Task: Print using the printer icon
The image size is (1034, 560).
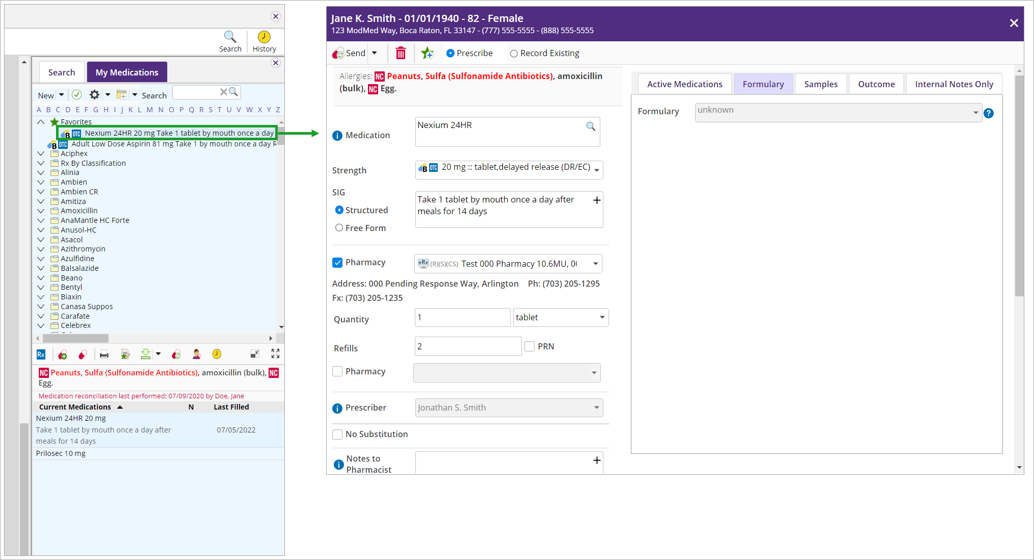Action: [104, 354]
